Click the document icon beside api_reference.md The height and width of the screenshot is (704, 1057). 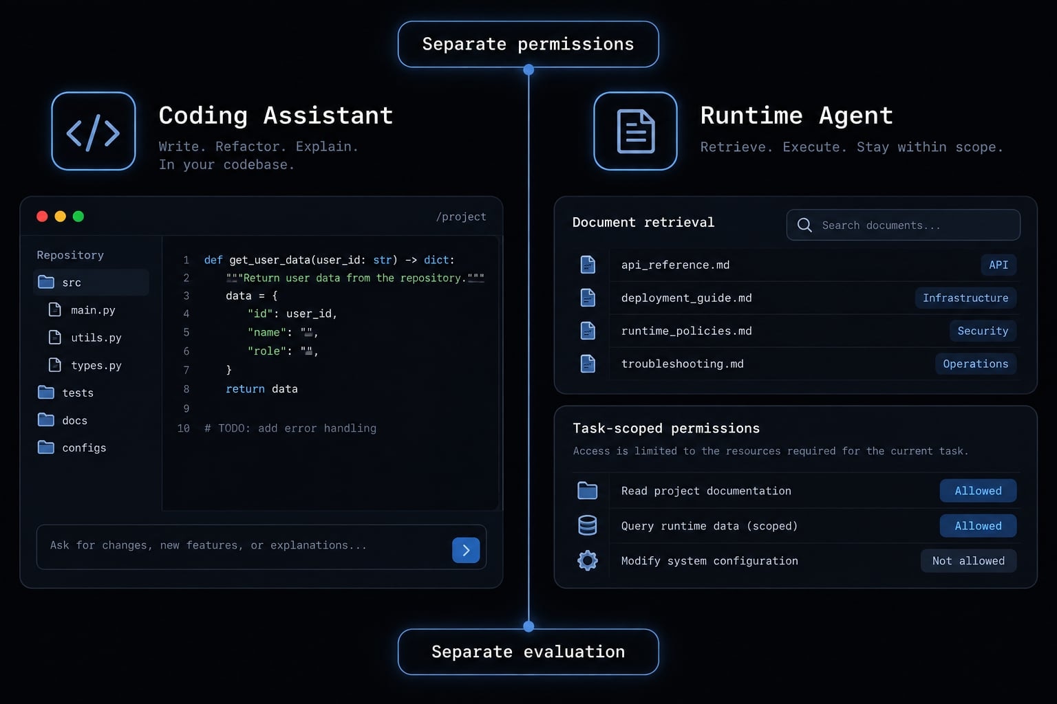pos(588,265)
